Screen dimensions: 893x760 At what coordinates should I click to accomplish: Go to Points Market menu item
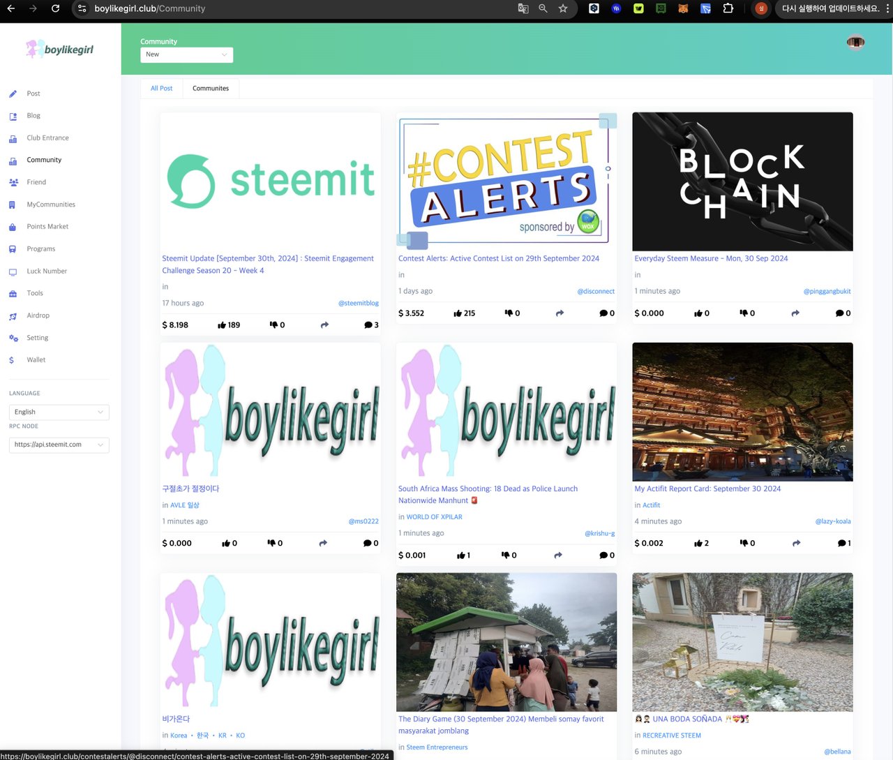tap(47, 227)
